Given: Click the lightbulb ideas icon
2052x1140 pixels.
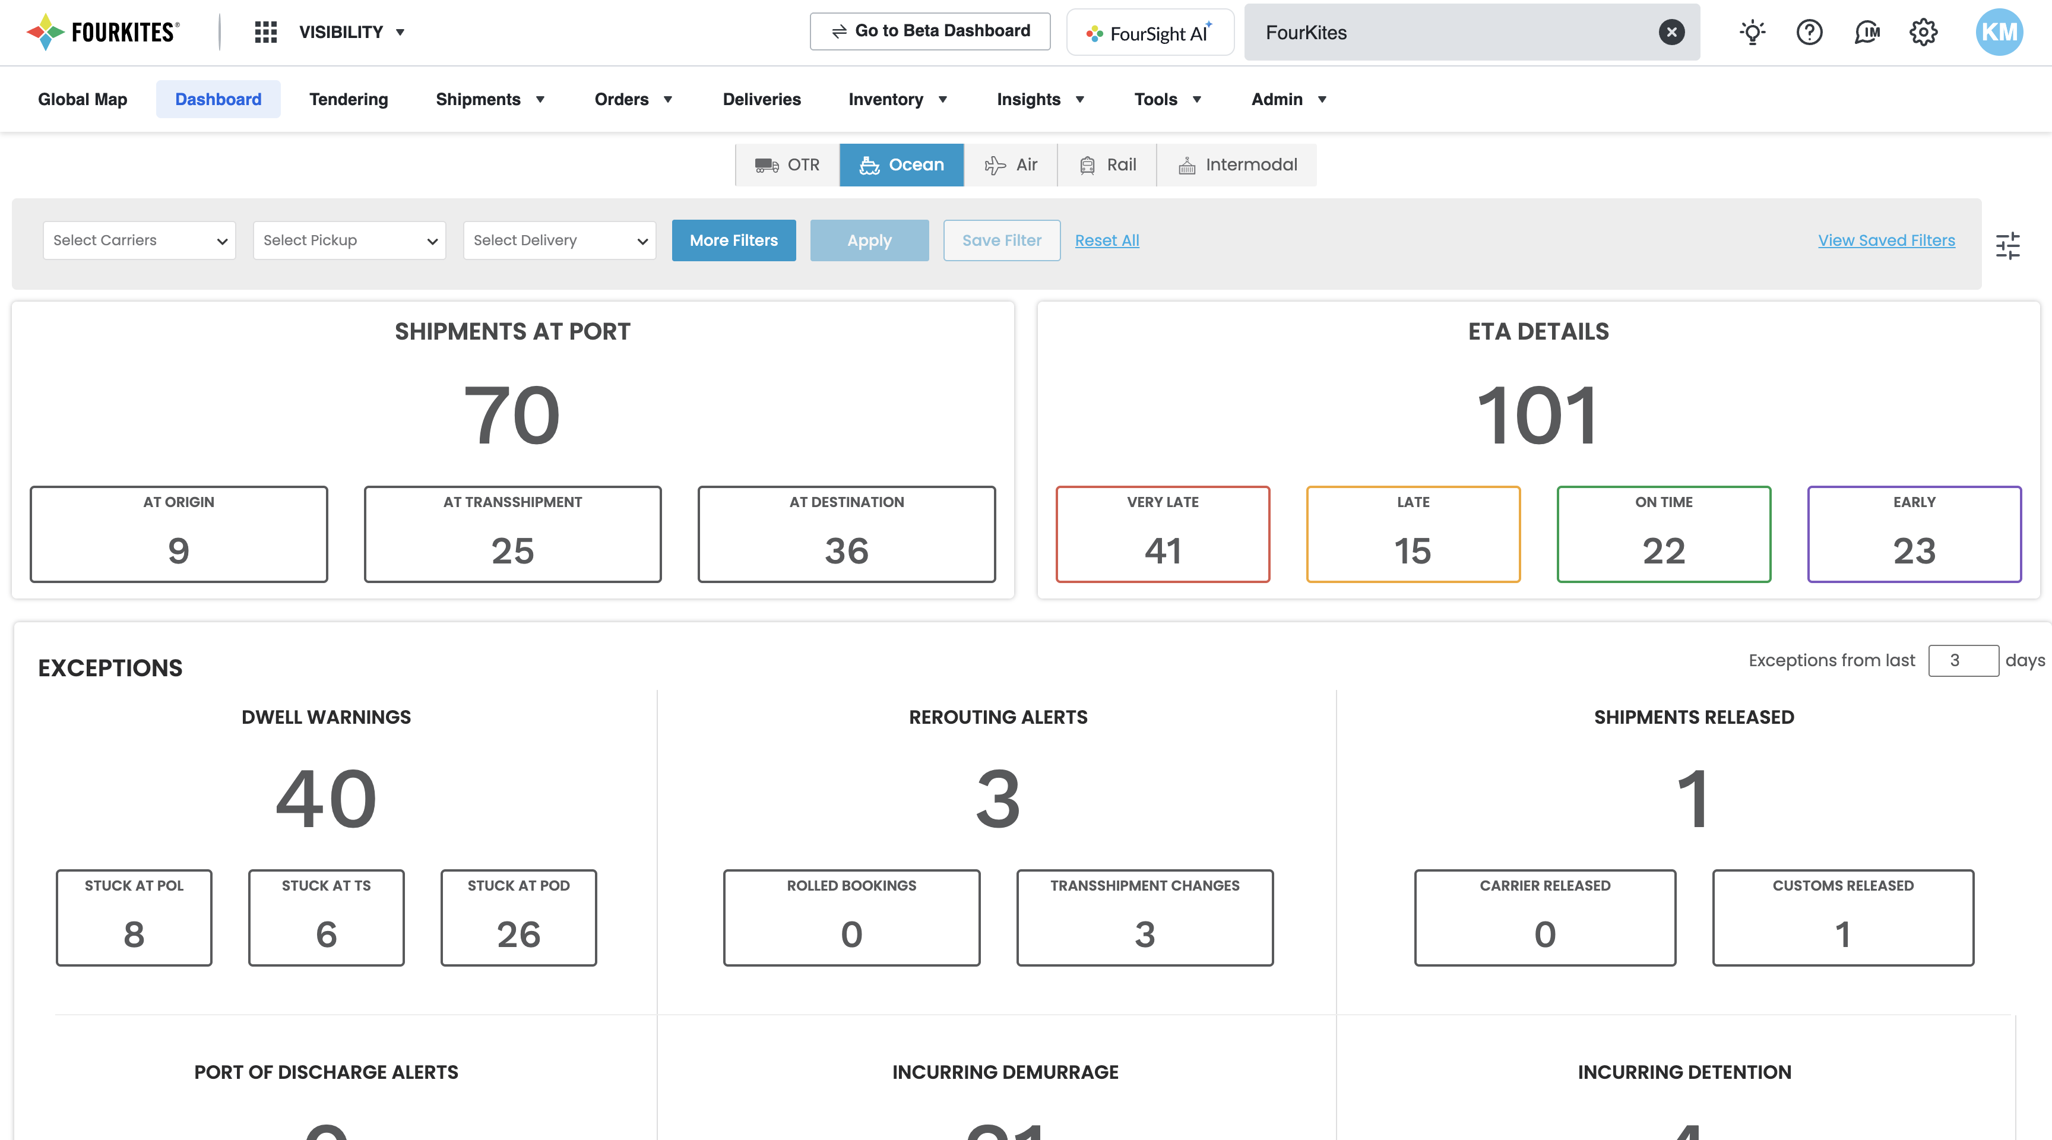Looking at the screenshot, I should pyautogui.click(x=1753, y=32).
